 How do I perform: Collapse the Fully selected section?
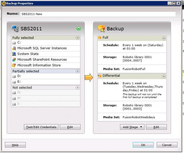click(x=78, y=38)
